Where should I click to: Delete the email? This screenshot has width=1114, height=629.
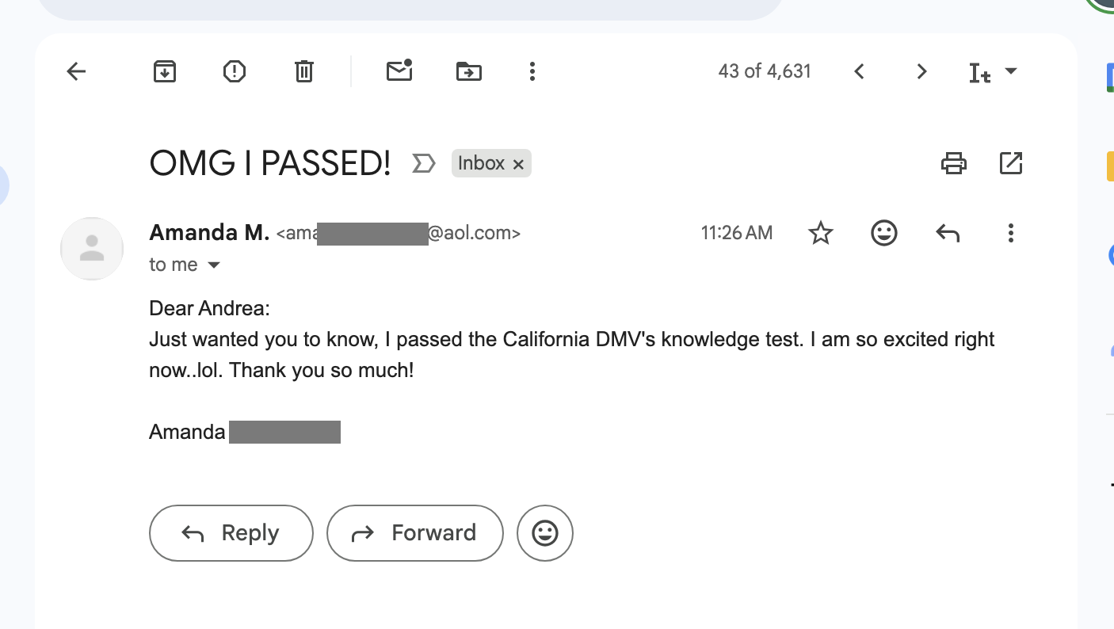(x=303, y=71)
